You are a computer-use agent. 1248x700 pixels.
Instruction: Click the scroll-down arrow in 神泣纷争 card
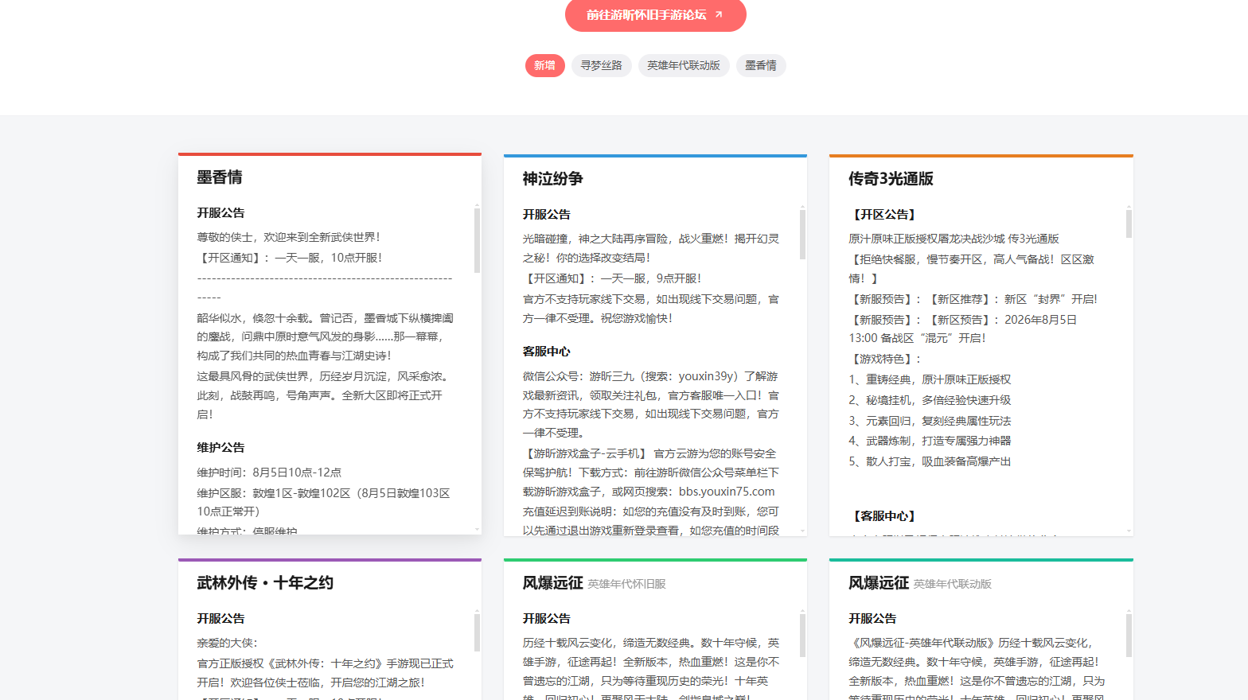(803, 531)
